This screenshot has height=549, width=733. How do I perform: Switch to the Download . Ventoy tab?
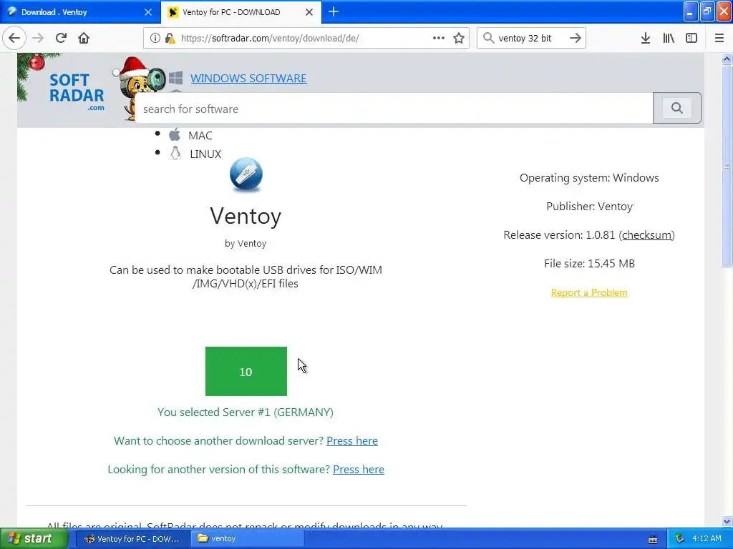click(x=79, y=12)
